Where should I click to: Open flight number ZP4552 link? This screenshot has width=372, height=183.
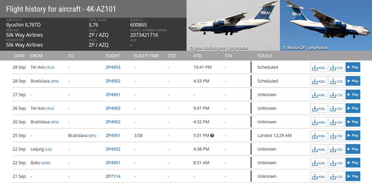(x=113, y=149)
